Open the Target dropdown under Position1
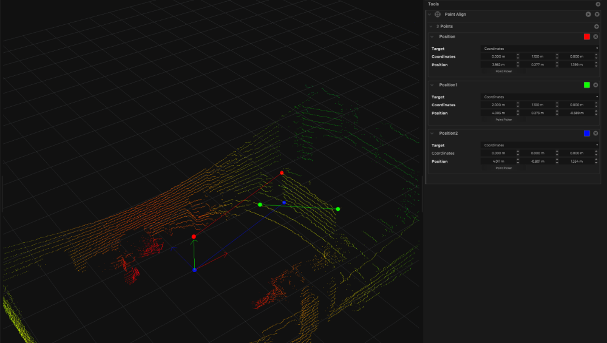Image resolution: width=607 pixels, height=343 pixels. coord(540,97)
